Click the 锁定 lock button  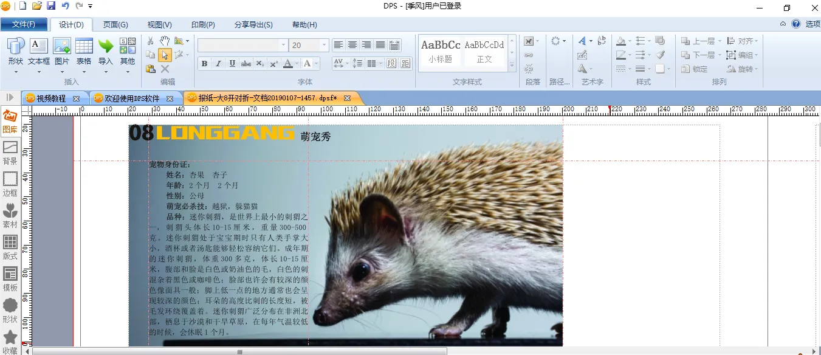693,69
